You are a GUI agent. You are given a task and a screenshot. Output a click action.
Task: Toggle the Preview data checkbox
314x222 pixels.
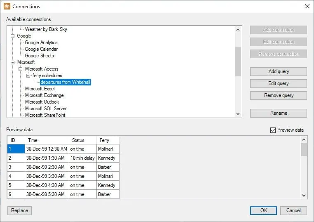pyautogui.click(x=273, y=130)
